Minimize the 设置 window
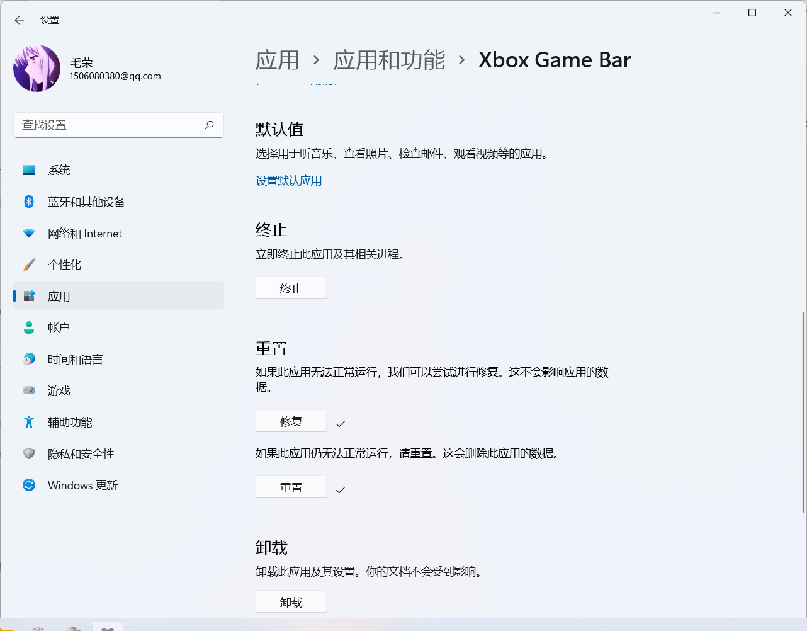 (716, 13)
